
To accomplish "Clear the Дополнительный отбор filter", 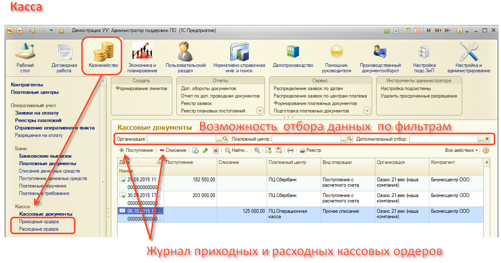I will pyautogui.click(x=487, y=139).
